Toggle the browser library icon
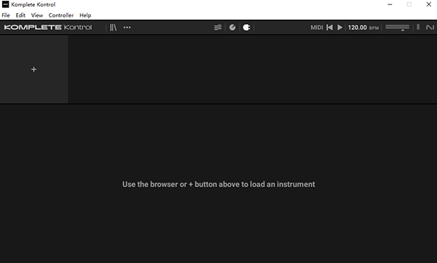Viewport: 437px width, 263px height. (x=113, y=28)
